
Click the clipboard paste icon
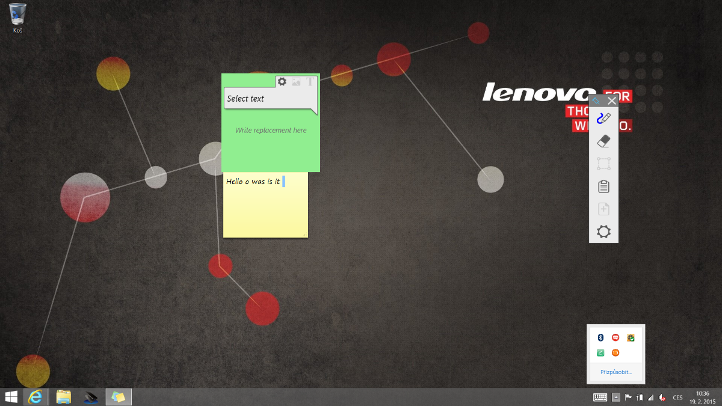click(603, 186)
